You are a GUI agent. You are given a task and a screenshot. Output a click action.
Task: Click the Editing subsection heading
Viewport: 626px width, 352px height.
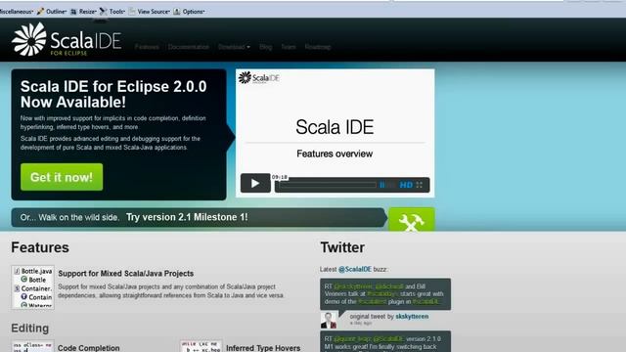(30, 329)
